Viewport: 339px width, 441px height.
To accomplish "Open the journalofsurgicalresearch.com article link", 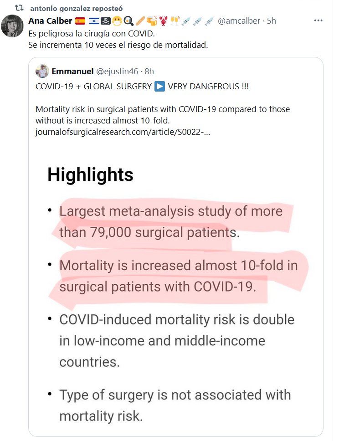I will click(123, 132).
